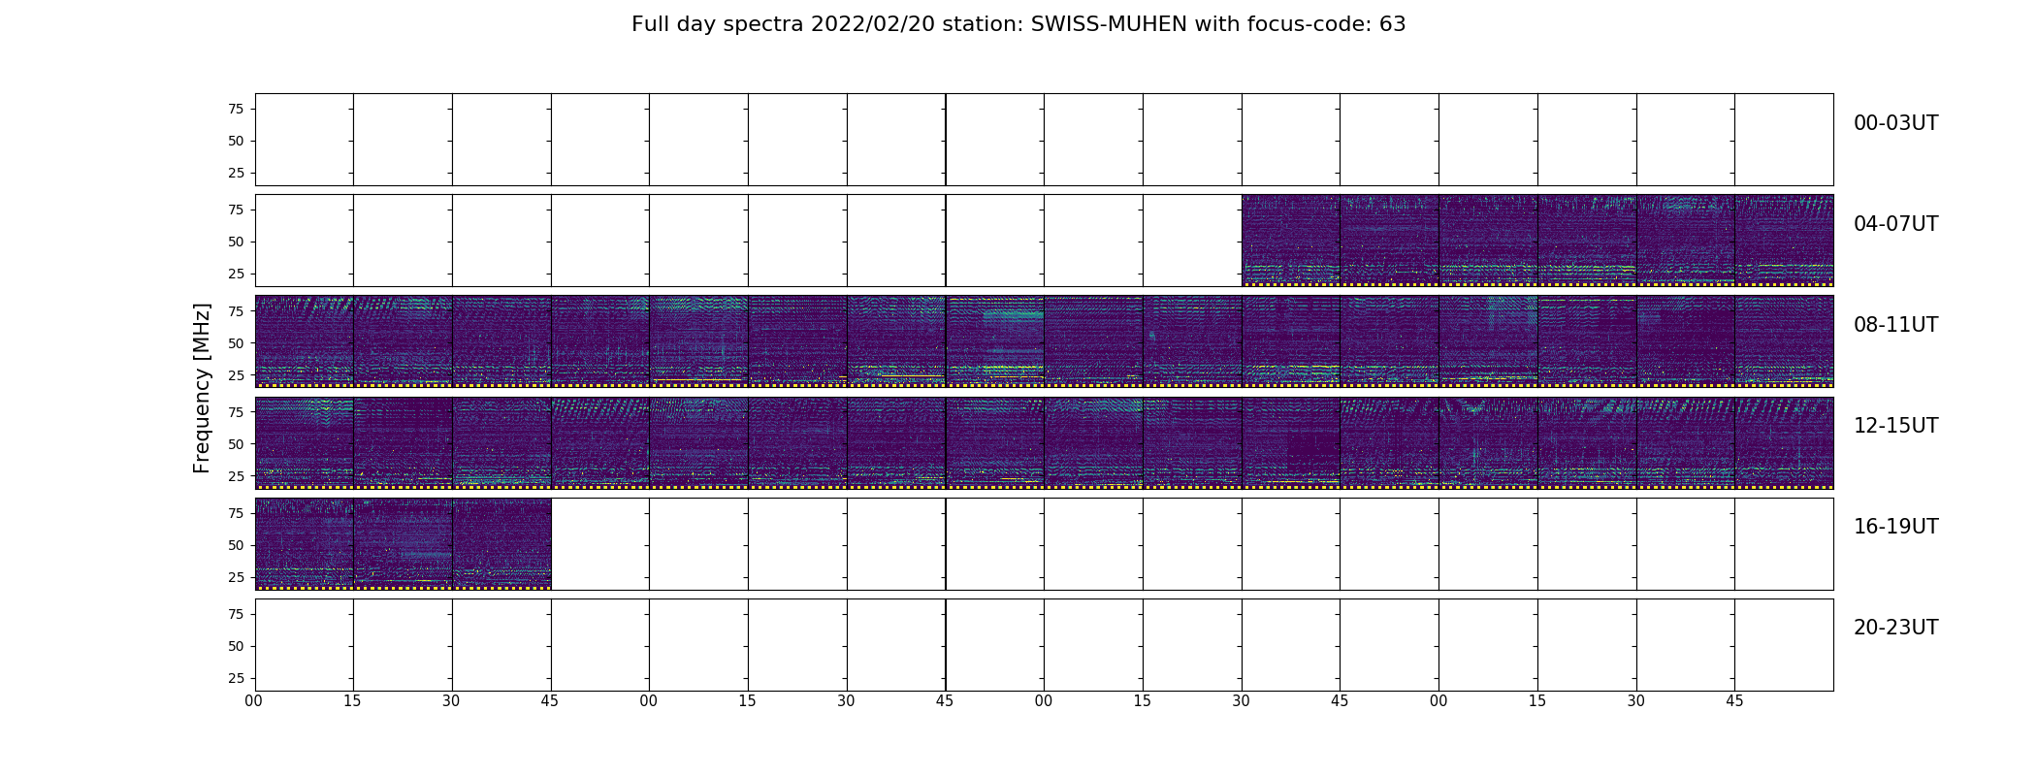Select the 75 tick of the 12-15UT row
Image resolution: width=2037 pixels, height=776 pixels.
pos(236,411)
